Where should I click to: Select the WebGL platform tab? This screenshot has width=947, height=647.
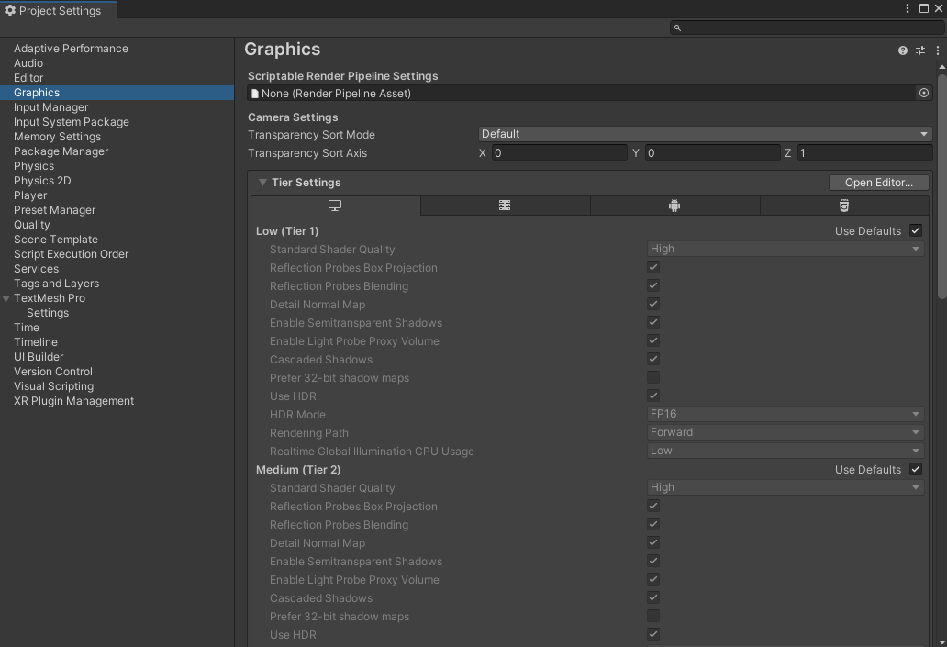coord(844,206)
